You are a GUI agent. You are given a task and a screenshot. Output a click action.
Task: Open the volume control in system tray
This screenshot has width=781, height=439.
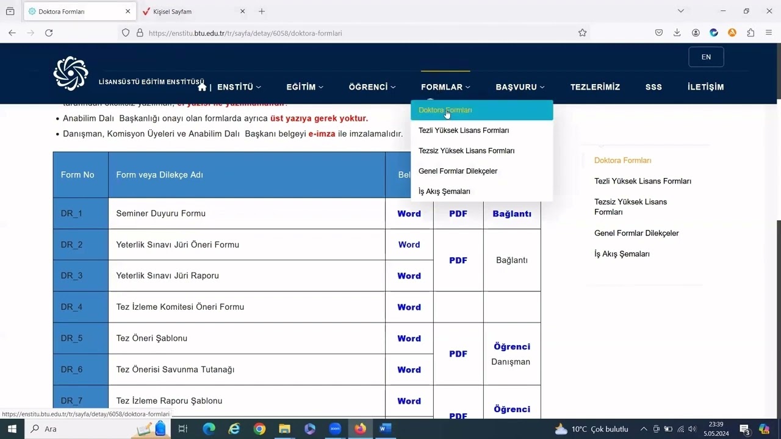click(x=692, y=429)
